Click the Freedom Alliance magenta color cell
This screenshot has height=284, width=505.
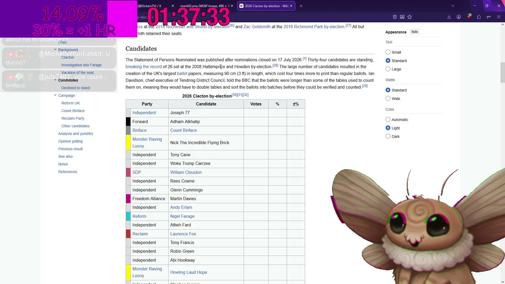click(128, 198)
